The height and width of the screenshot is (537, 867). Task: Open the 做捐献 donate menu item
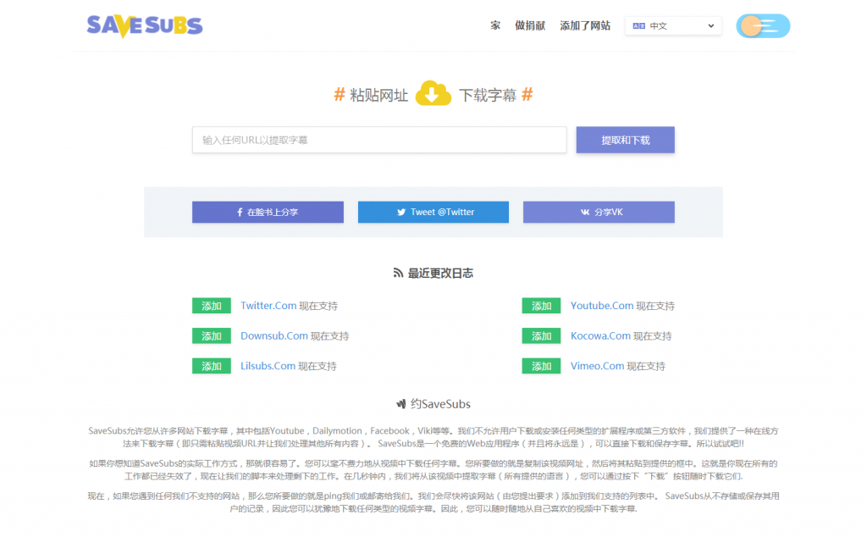530,25
